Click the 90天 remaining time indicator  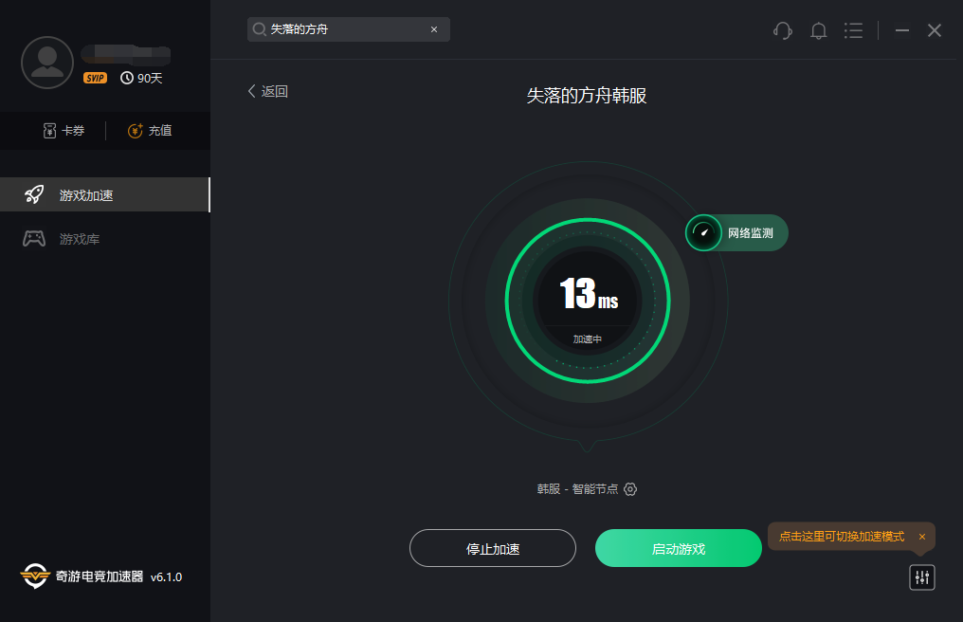141,78
